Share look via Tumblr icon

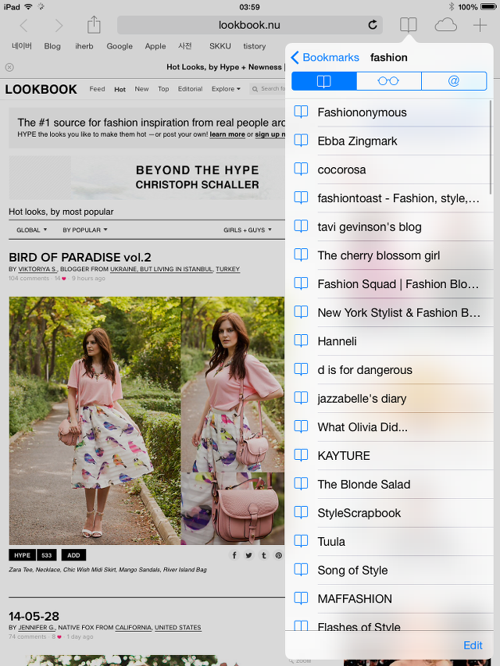[x=263, y=554]
